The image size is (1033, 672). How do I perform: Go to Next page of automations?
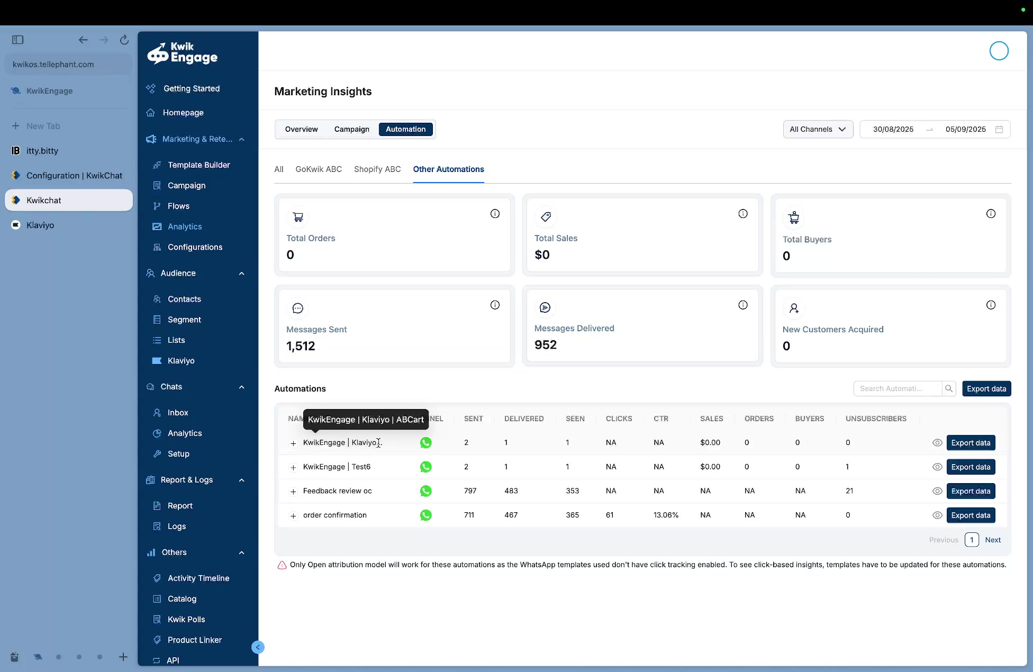click(993, 540)
